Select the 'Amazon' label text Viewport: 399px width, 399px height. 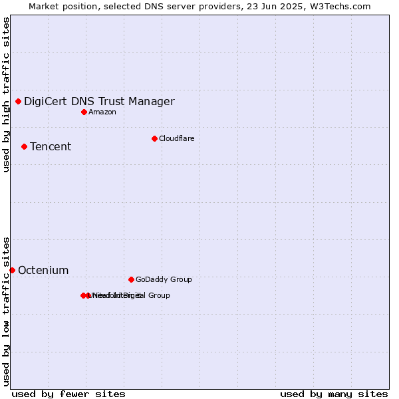[102, 112]
